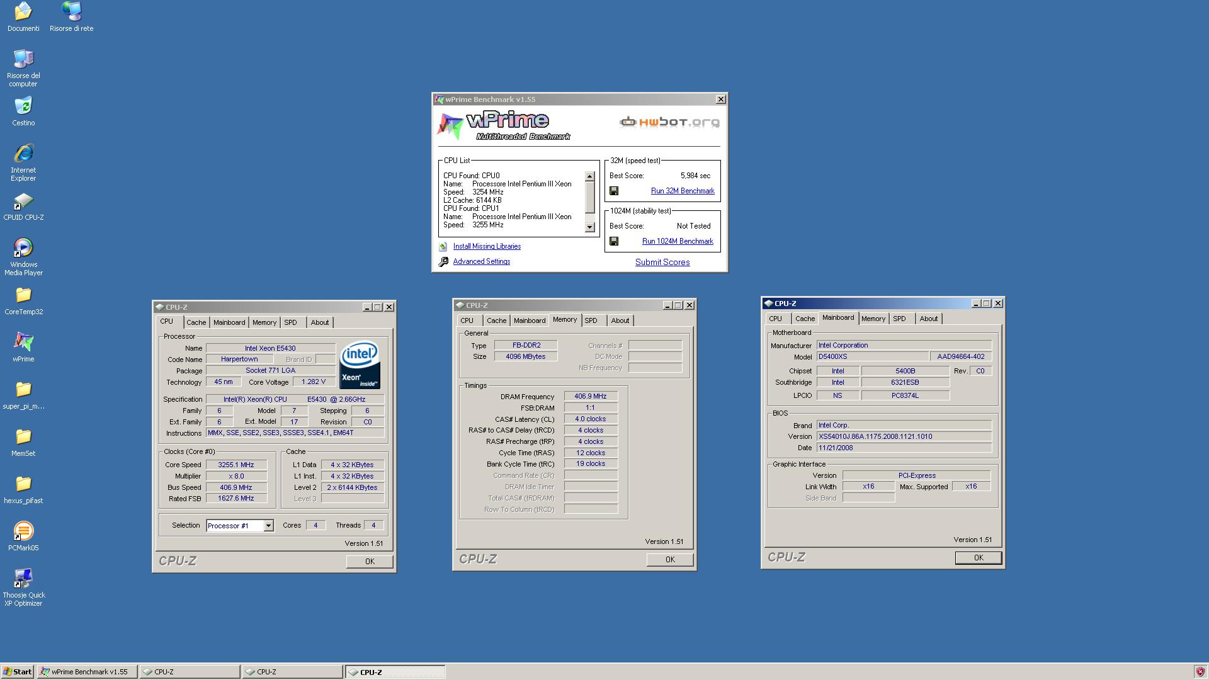Click the Best Score 5,984 sec text

click(696, 176)
